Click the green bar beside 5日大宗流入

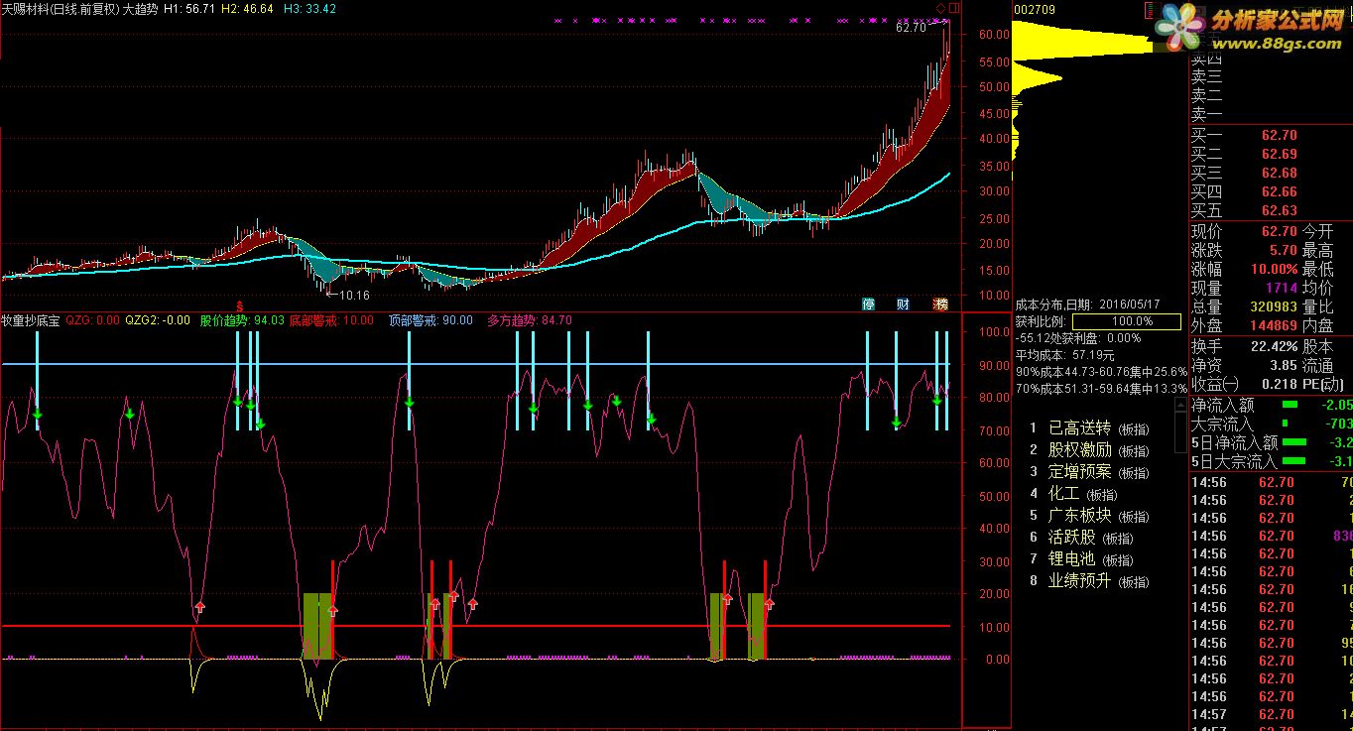click(x=1294, y=461)
